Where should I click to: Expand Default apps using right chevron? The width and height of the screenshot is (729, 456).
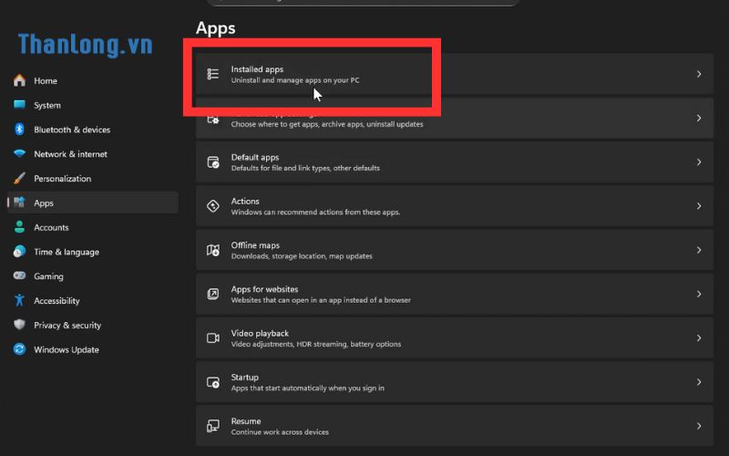pyautogui.click(x=699, y=162)
